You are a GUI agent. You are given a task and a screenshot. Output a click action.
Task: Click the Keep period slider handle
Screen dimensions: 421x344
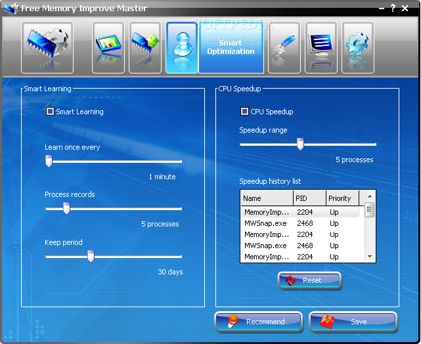[91, 256]
